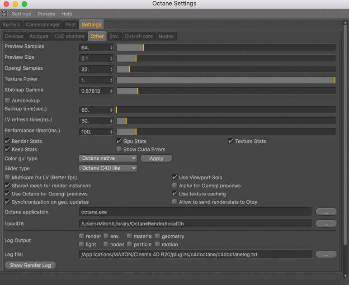The image size is (349, 285).
Task: Enable the light log output checkbox
Action: (82, 244)
